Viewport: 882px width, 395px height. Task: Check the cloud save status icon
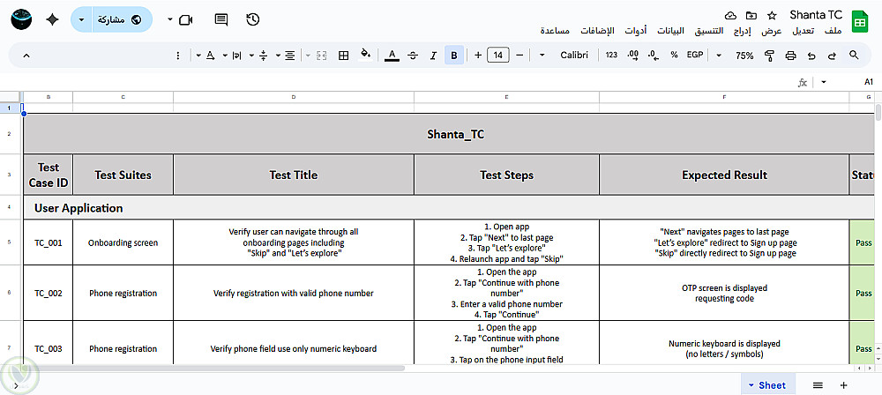tap(730, 15)
